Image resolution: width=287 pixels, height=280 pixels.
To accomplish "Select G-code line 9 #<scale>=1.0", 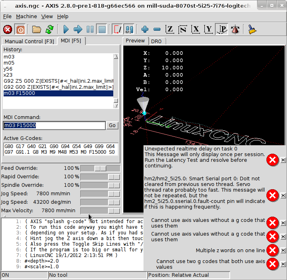I will pos(72,267).
